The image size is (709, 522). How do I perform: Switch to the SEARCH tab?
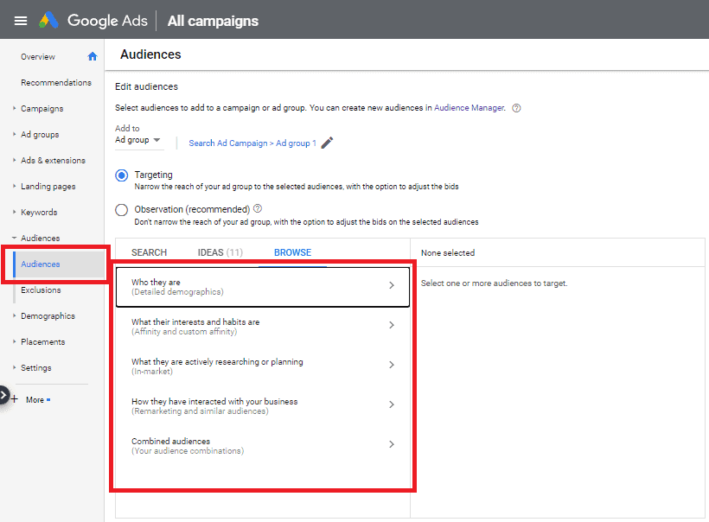pyautogui.click(x=150, y=252)
